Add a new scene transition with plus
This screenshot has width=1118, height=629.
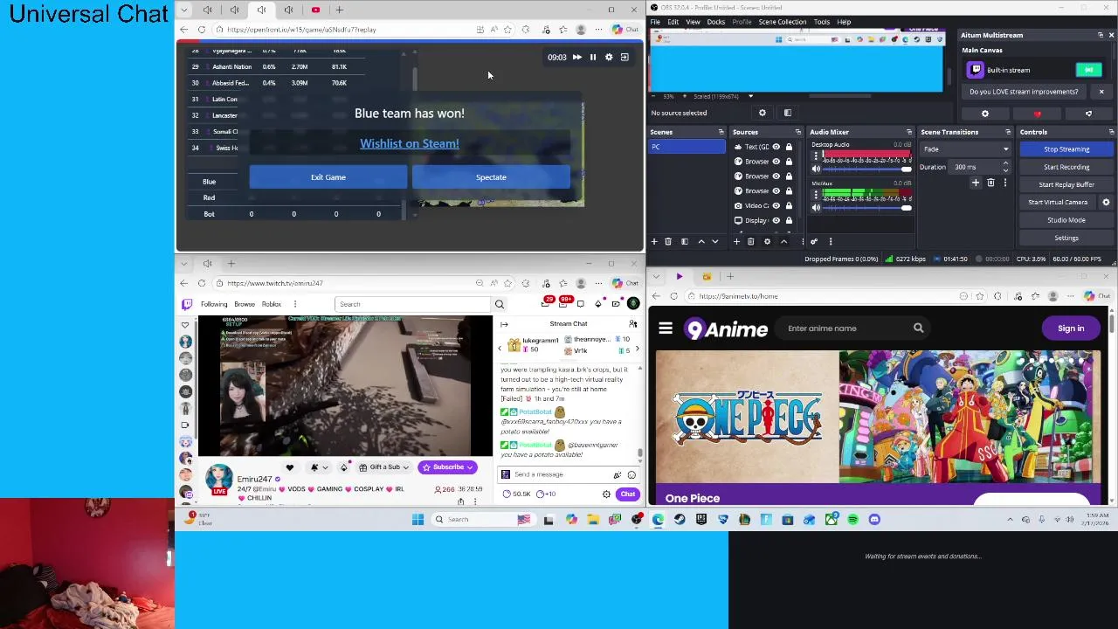976,183
